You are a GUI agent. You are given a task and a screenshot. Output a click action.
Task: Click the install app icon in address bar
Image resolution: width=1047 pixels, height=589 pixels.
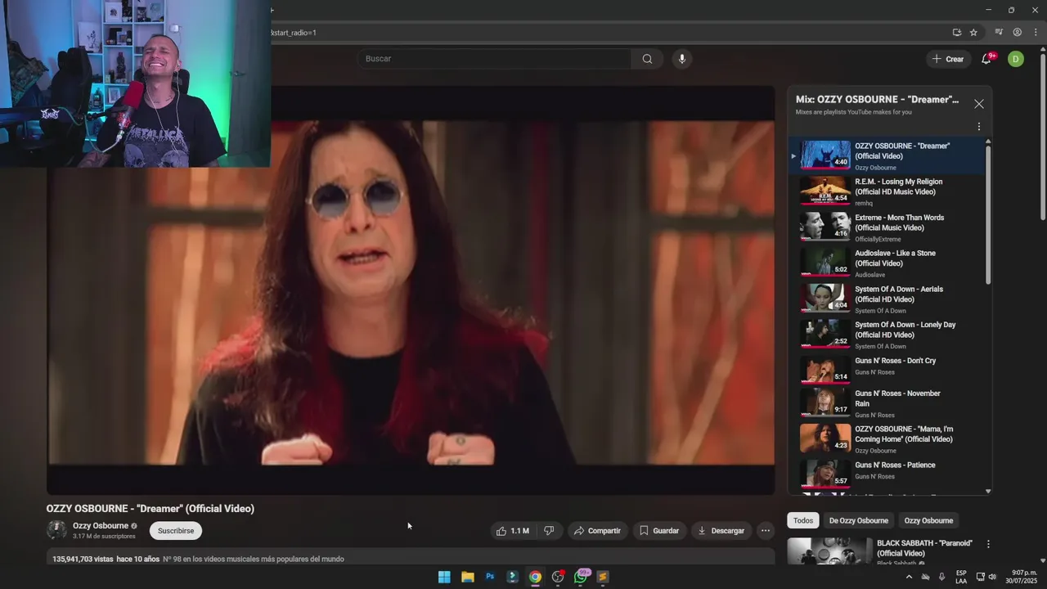956,33
